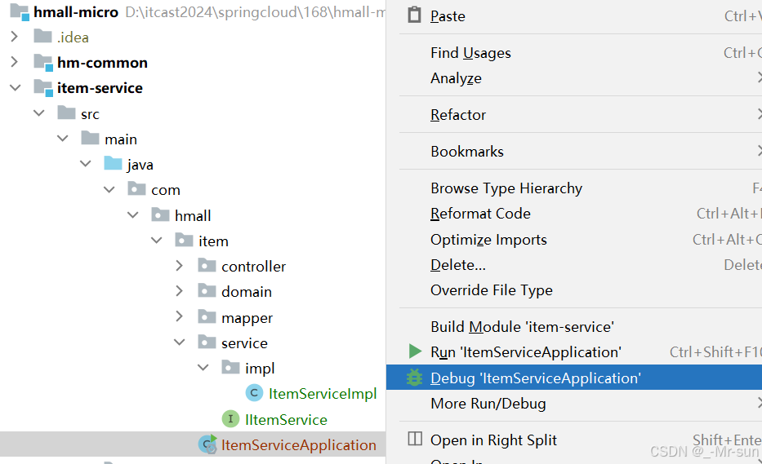Click the item package icon
This screenshot has width=762, height=464.
[184, 240]
